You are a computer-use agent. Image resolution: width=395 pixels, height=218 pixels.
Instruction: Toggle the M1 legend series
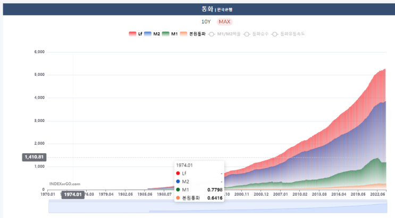click(170, 34)
